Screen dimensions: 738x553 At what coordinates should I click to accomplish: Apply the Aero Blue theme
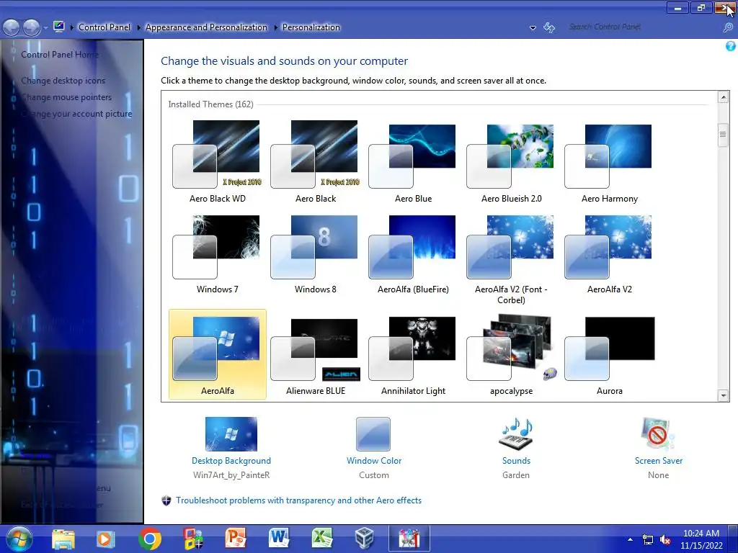point(413,162)
